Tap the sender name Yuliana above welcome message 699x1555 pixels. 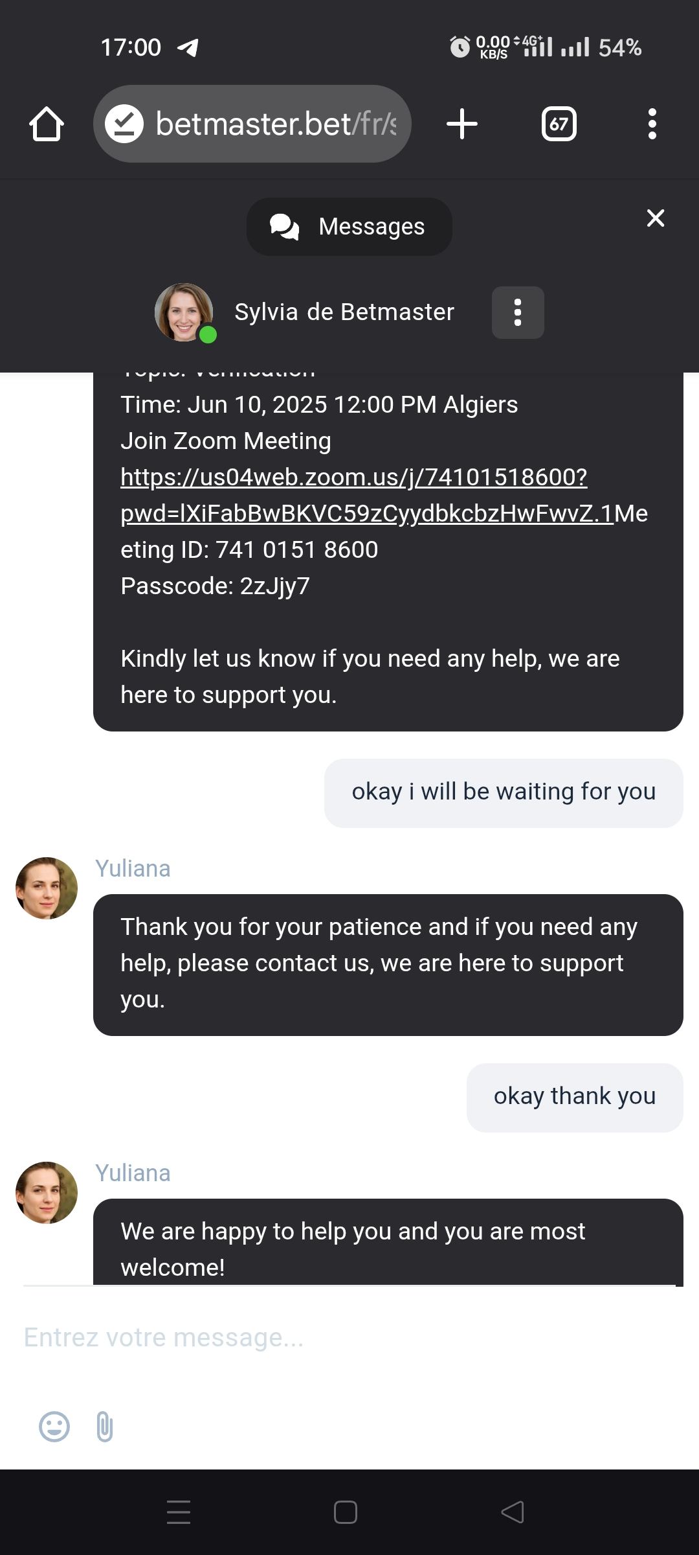tap(133, 1173)
